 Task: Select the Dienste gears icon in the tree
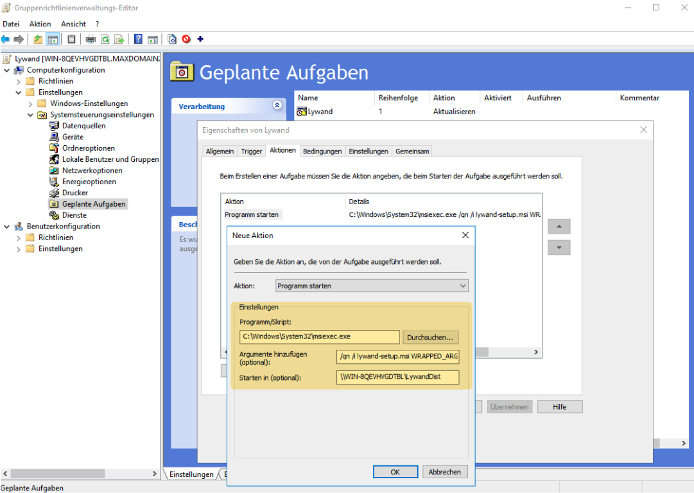(54, 215)
